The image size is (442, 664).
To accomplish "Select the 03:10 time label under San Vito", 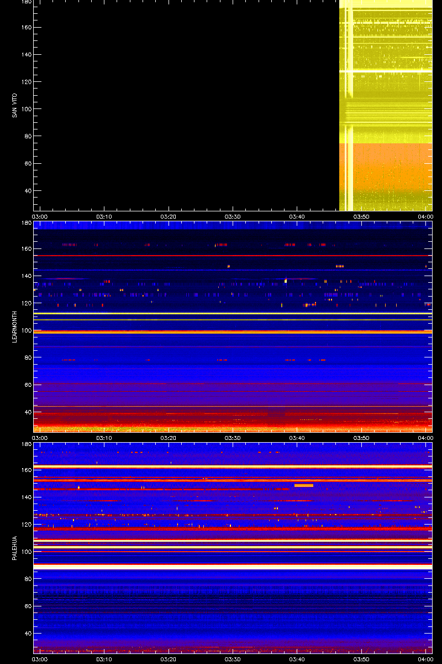I will [104, 216].
